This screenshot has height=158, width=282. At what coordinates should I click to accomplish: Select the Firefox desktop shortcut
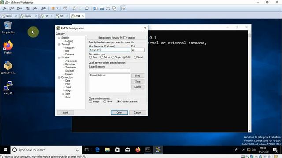[x=8, y=47]
